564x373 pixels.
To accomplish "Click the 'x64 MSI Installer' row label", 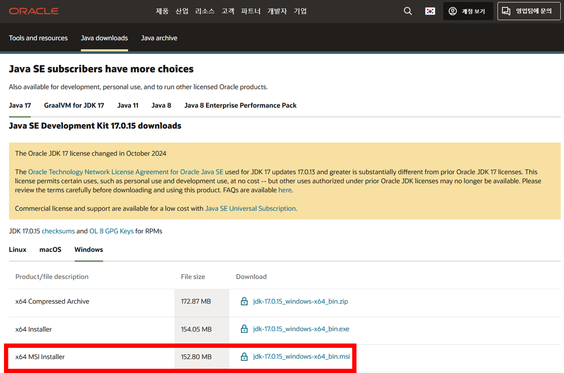I will click(x=40, y=357).
